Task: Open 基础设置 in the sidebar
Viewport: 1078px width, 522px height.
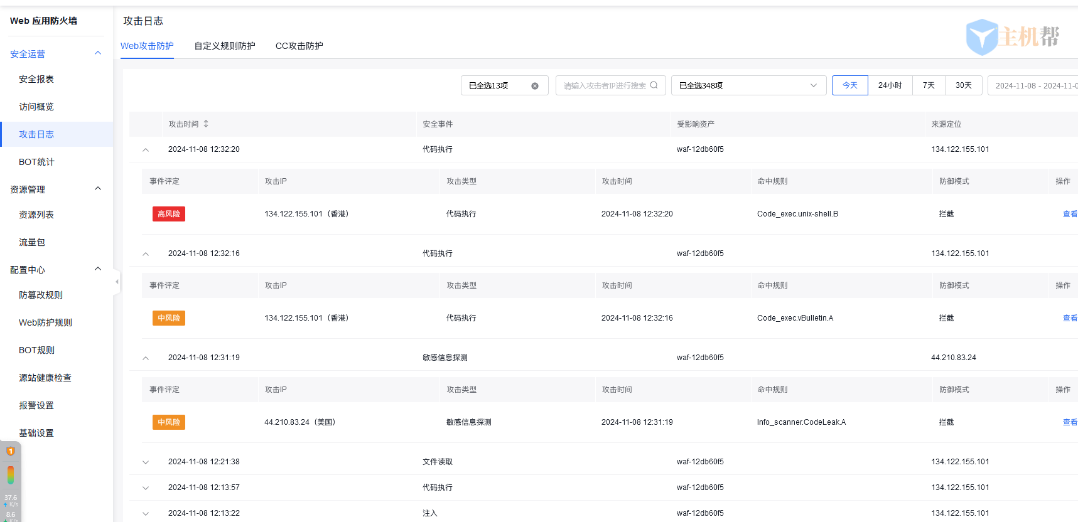Action: tap(36, 433)
